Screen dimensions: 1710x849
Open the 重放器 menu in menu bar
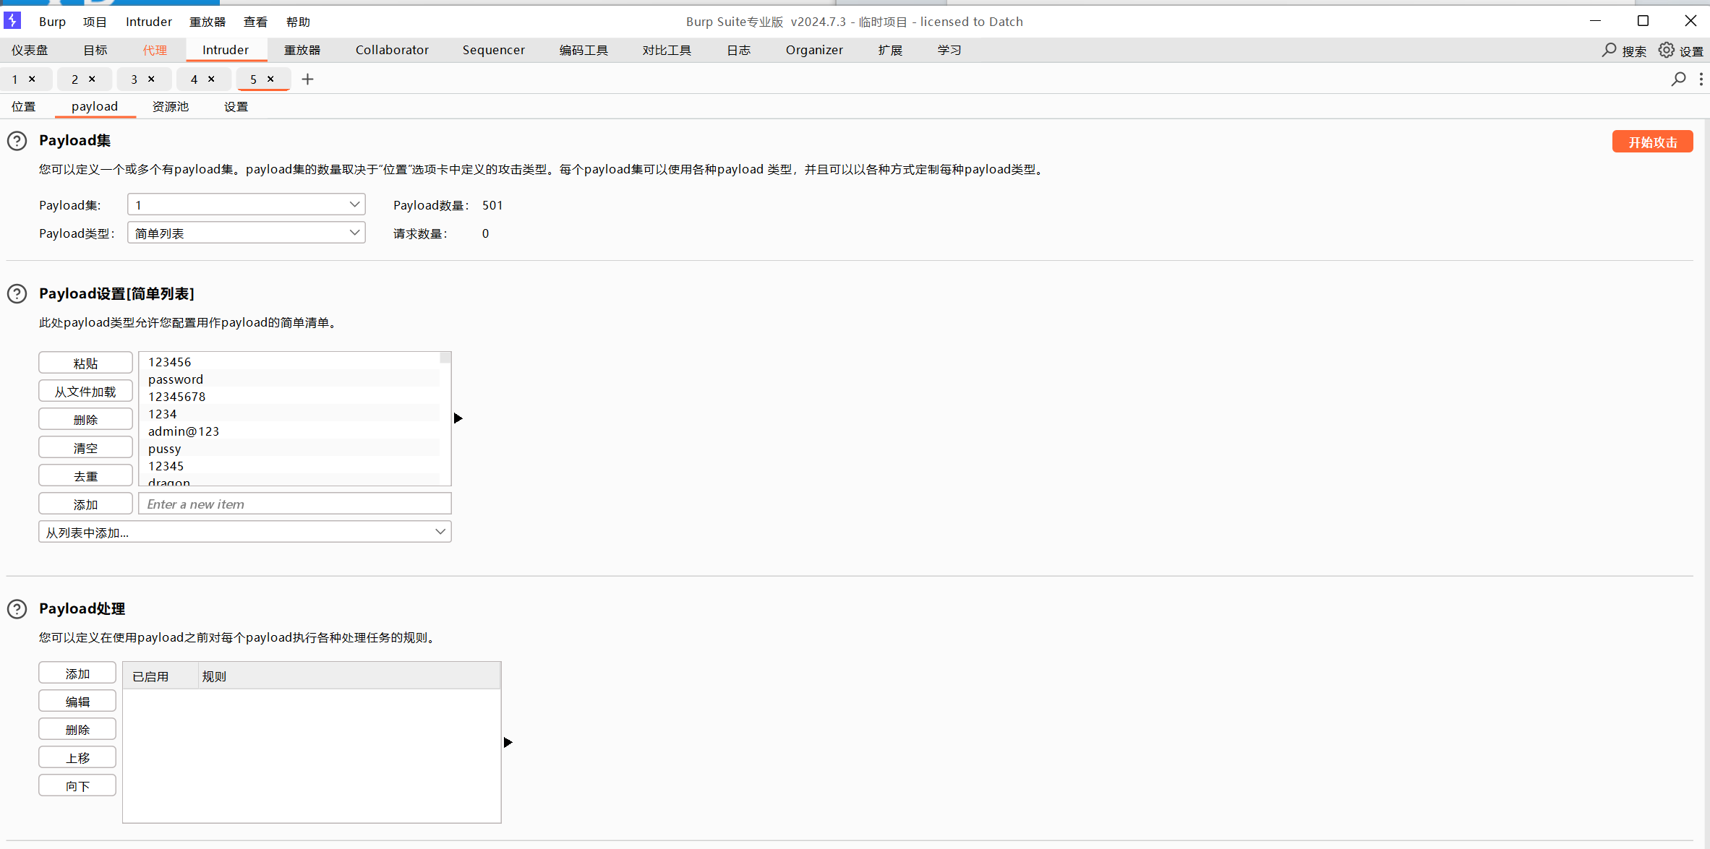click(x=208, y=22)
